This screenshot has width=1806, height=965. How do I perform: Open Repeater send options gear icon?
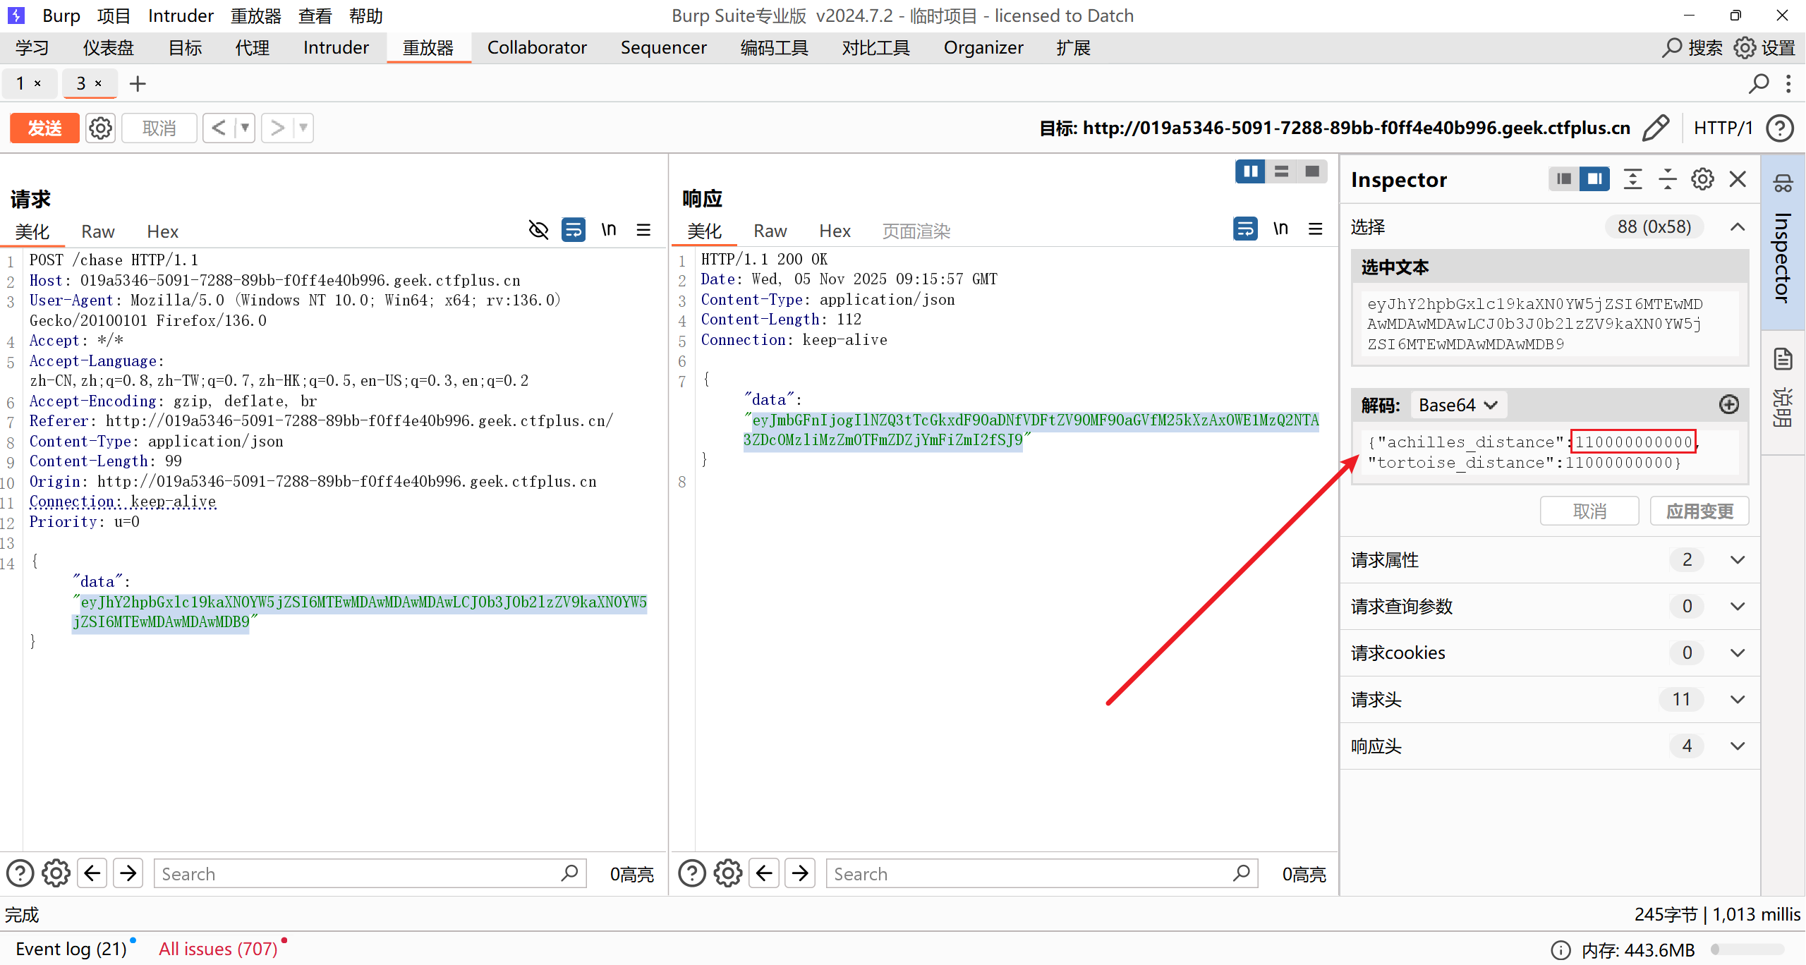click(100, 128)
